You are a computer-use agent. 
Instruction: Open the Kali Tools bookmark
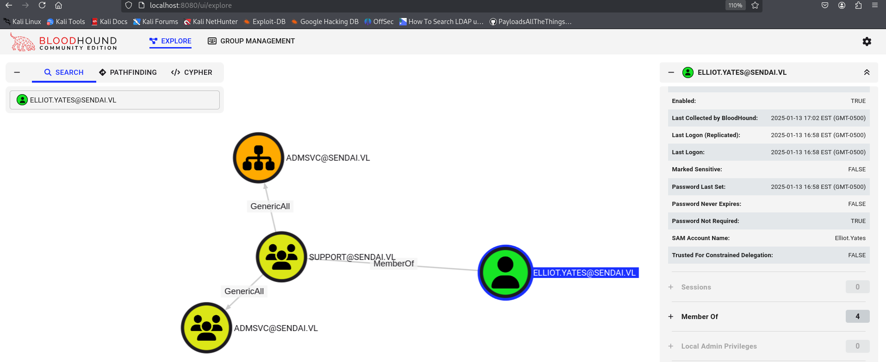tap(66, 22)
